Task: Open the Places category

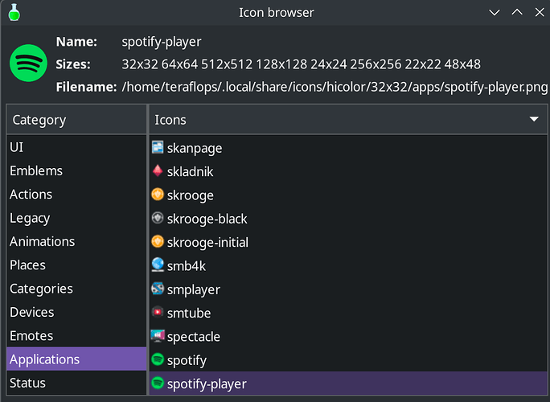Action: tap(76, 265)
